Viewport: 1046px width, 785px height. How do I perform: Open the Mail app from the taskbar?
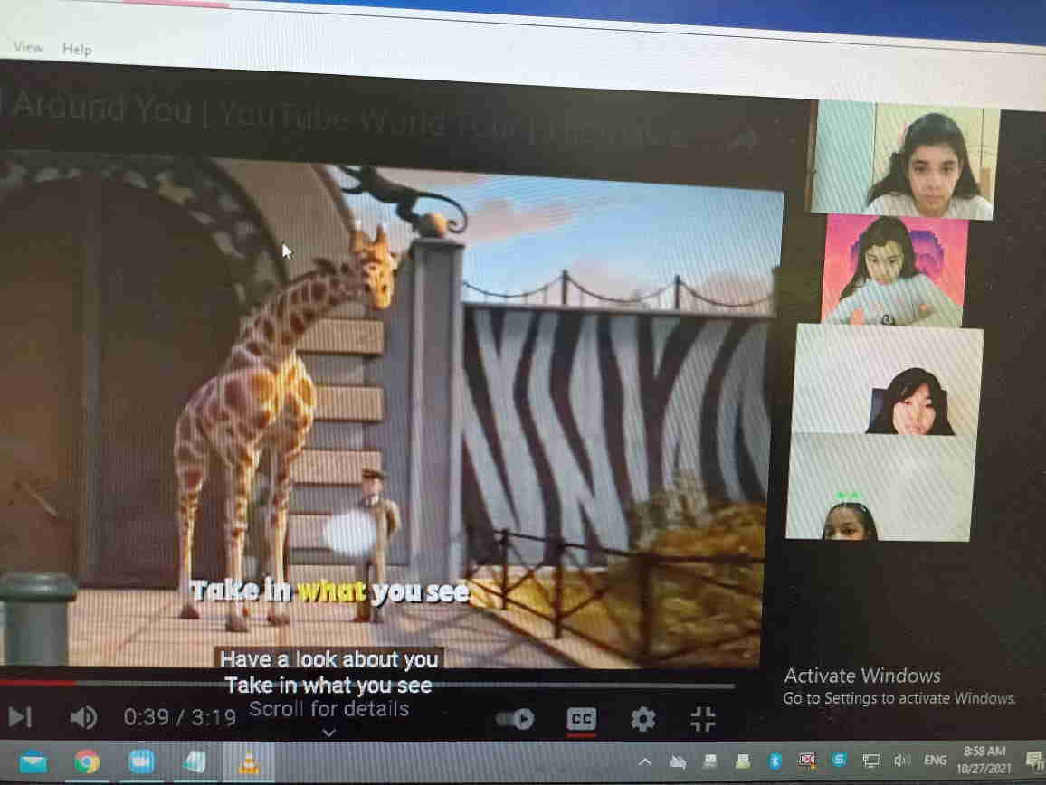[x=33, y=762]
